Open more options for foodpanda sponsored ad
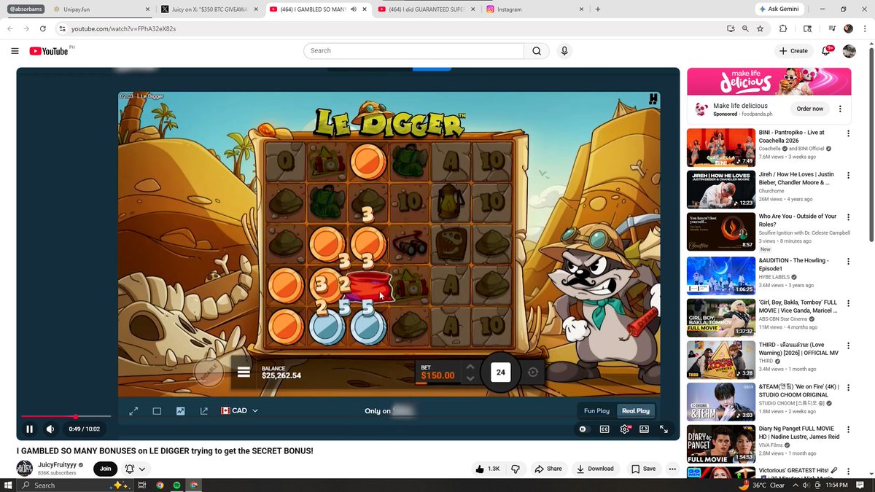This screenshot has height=492, width=875. pyautogui.click(x=840, y=109)
